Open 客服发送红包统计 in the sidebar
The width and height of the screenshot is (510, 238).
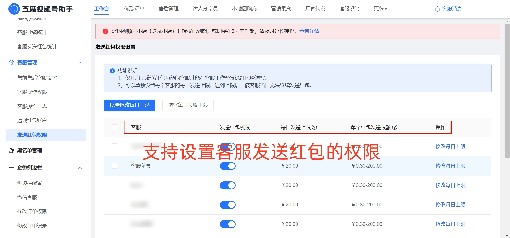(37, 47)
